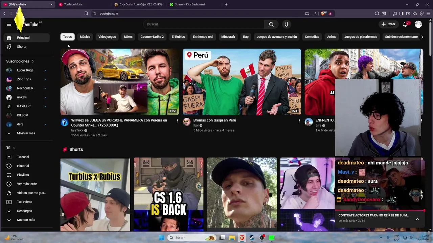433x243 pixels.
Task: Open the Turbius x Rubius short
Action: coord(95,194)
